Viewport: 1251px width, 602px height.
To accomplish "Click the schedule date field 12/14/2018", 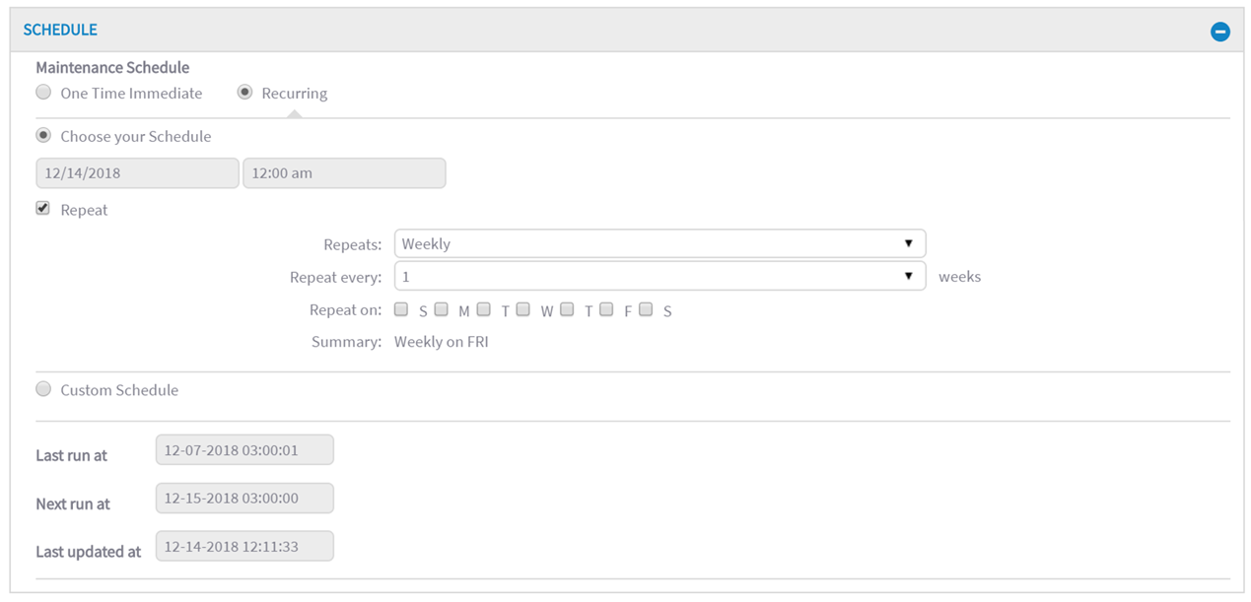I will click(137, 173).
